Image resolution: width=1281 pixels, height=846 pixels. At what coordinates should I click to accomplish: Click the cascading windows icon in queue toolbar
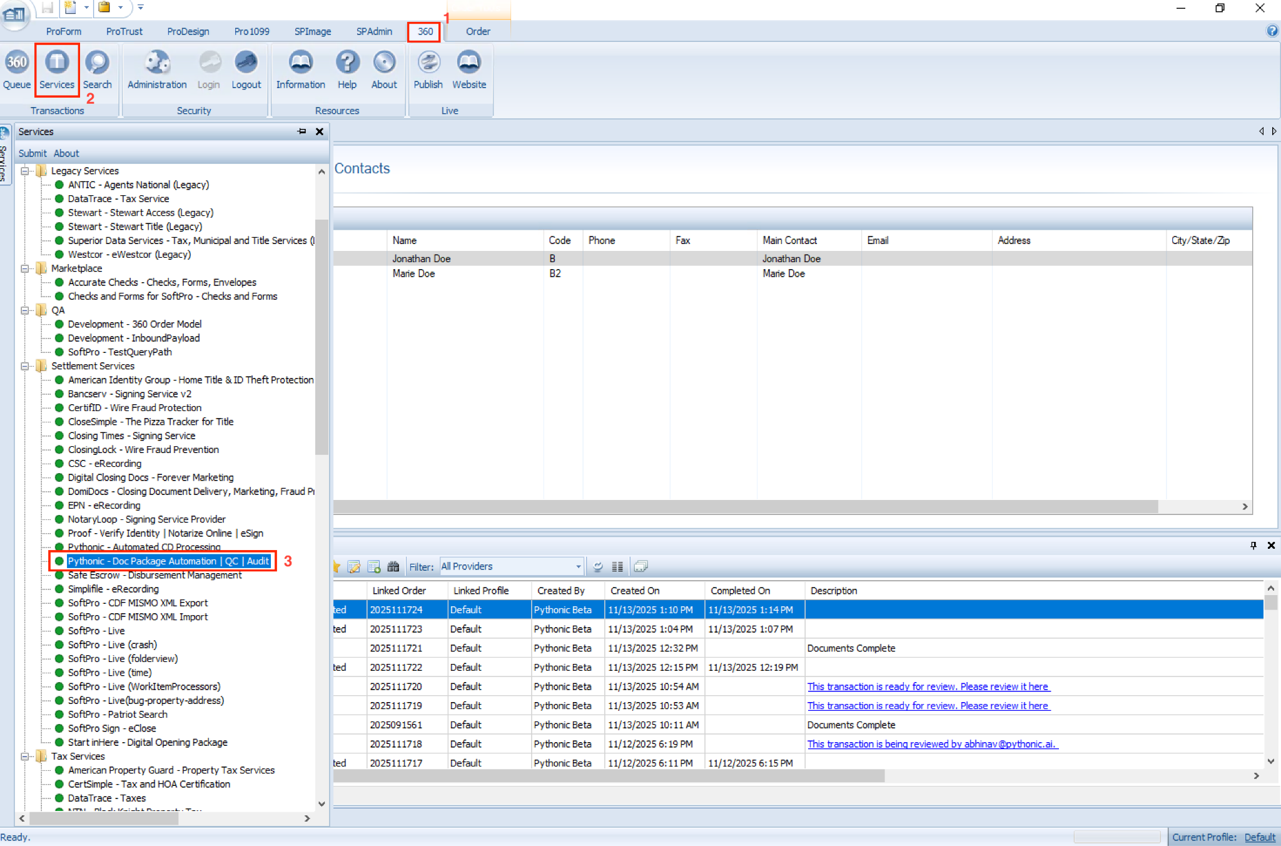[640, 566]
